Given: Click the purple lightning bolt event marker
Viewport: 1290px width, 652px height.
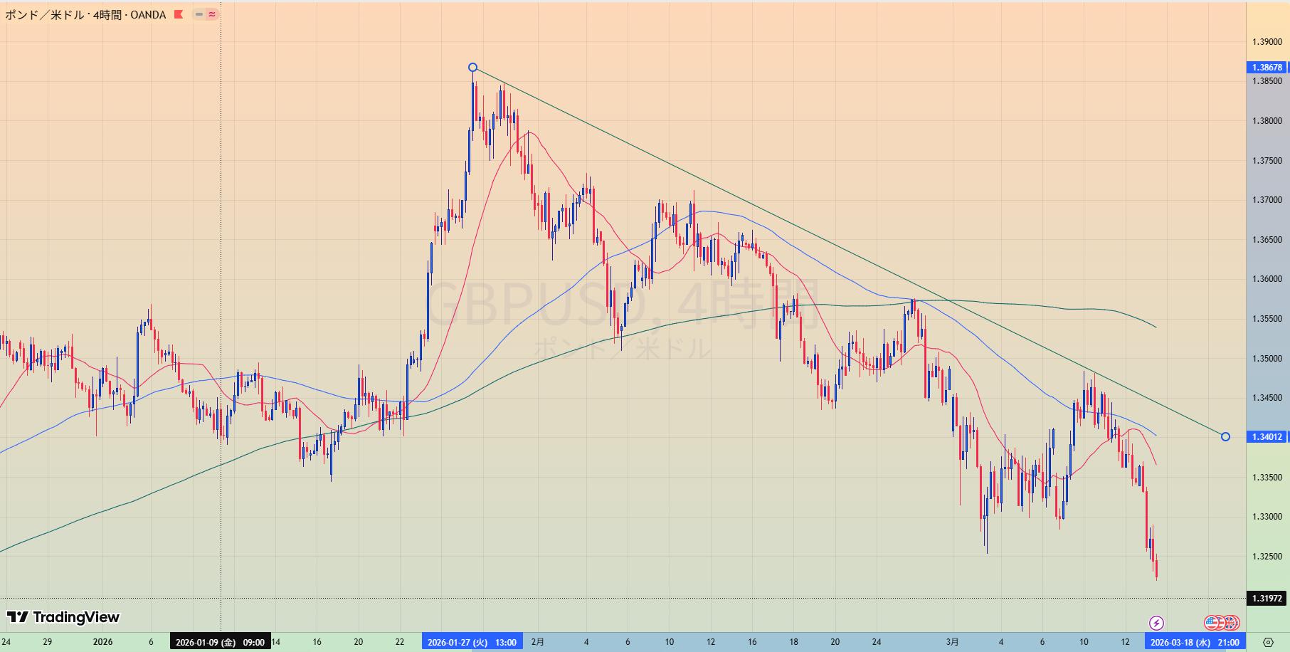Looking at the screenshot, I should (x=1157, y=623).
